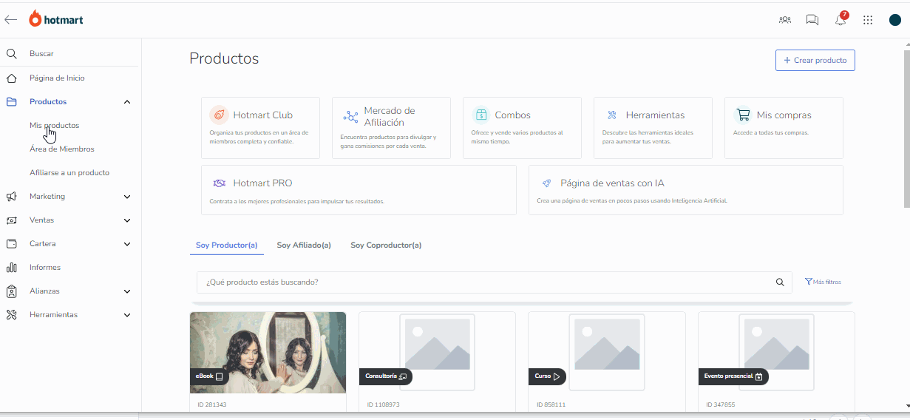Viewport: 910px width, 420px height.
Task: Click the Productos folder icon
Action: [11, 101]
